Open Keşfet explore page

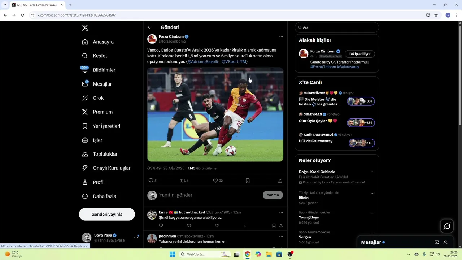[95, 56]
